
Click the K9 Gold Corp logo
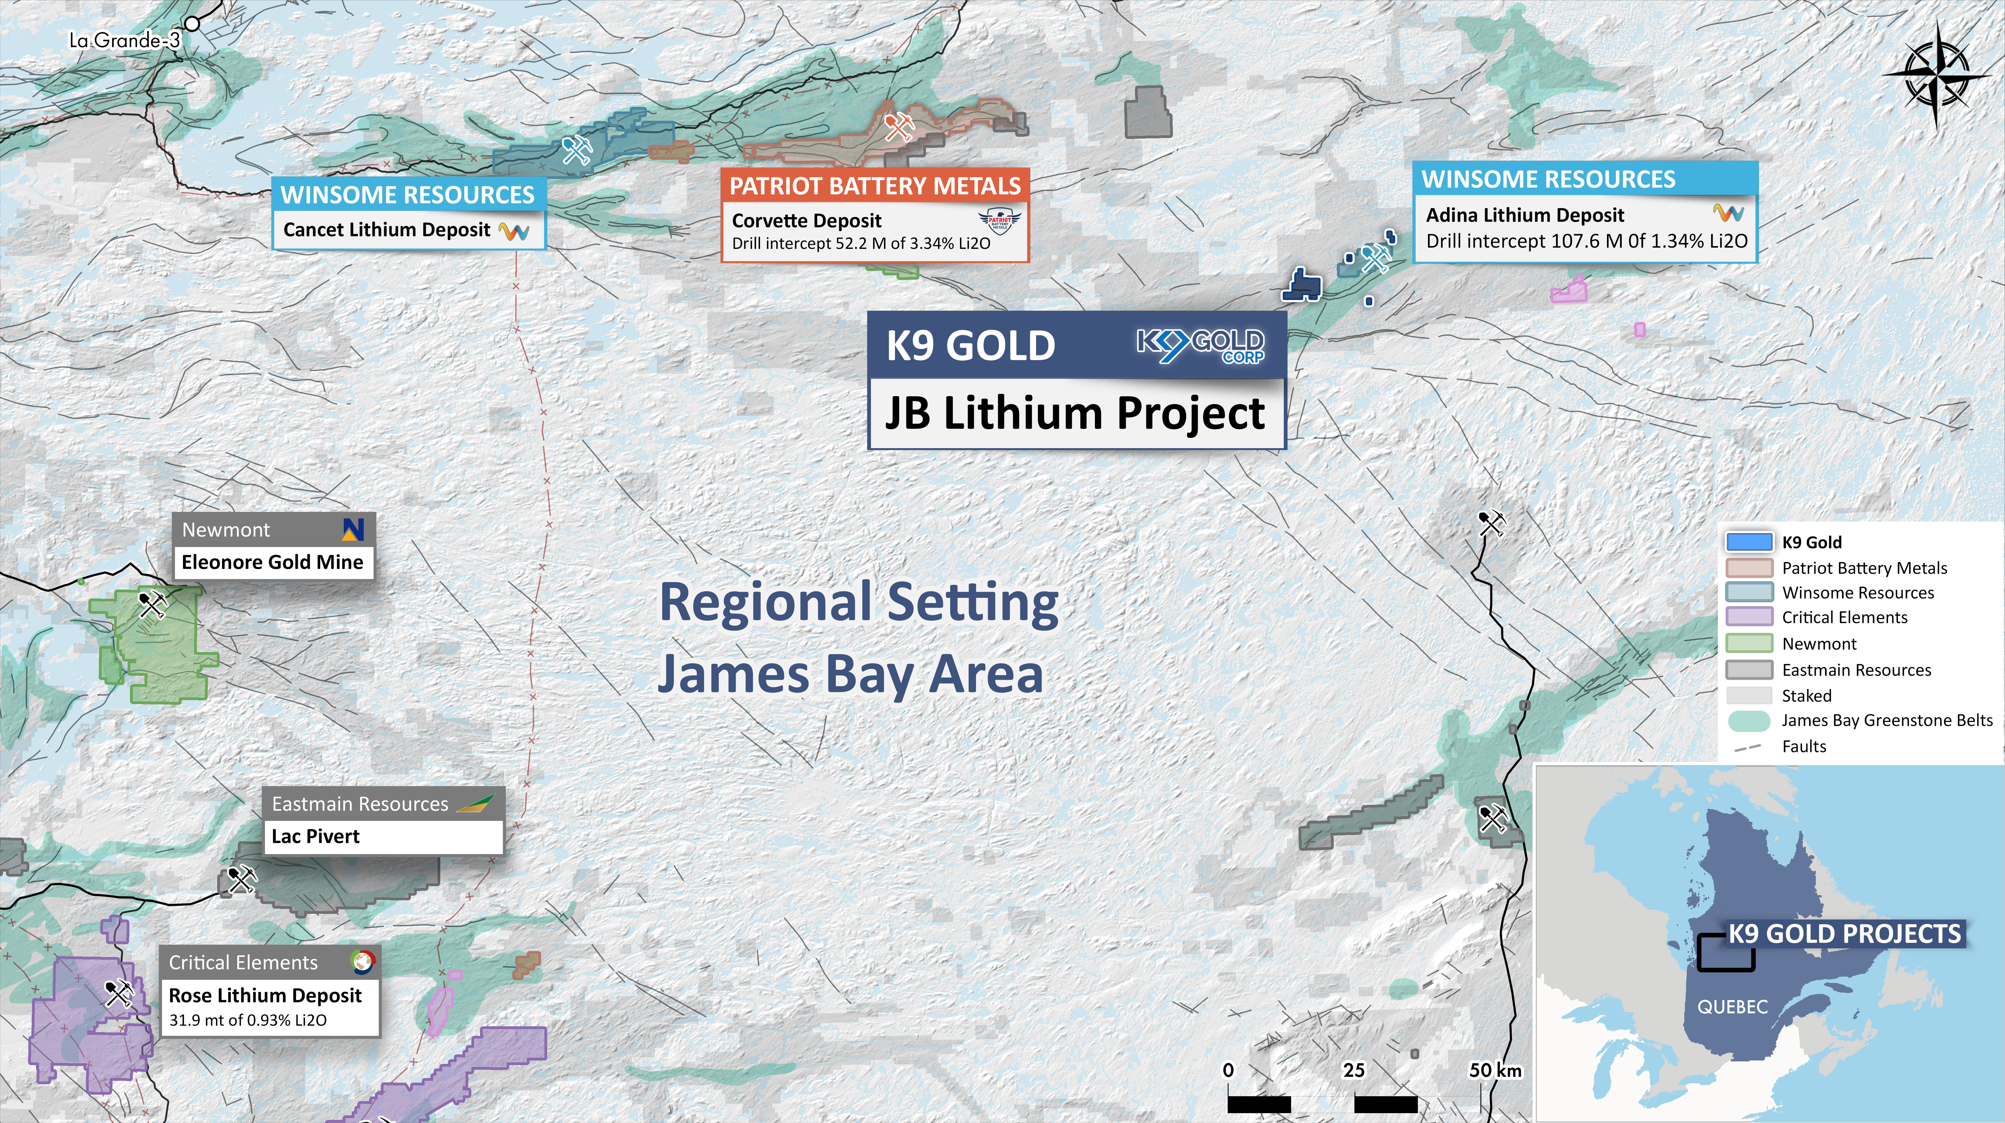(x=1201, y=346)
